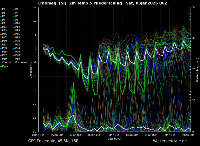Pick the P19 ensemble member label

pos(3,41)
